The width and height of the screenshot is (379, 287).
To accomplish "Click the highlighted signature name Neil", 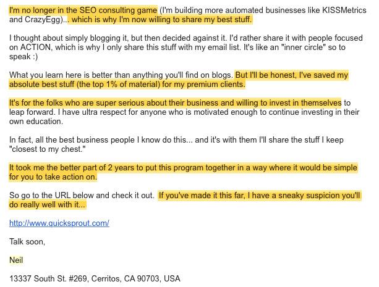I will pyautogui.click(x=16, y=260).
